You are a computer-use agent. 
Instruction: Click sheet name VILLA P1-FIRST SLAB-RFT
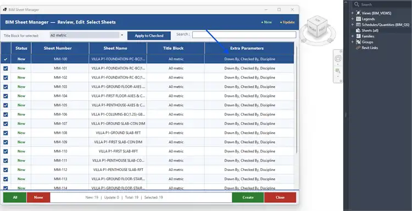pos(118,151)
